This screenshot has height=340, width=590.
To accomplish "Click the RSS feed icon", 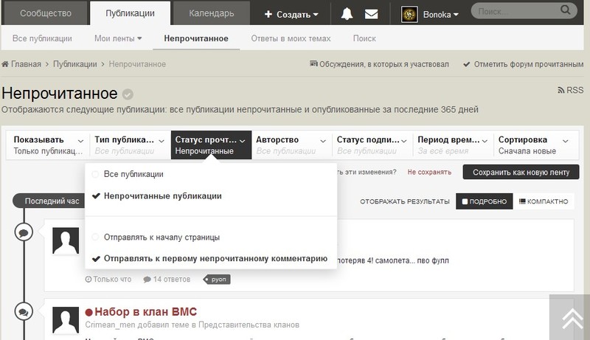I will pos(561,90).
